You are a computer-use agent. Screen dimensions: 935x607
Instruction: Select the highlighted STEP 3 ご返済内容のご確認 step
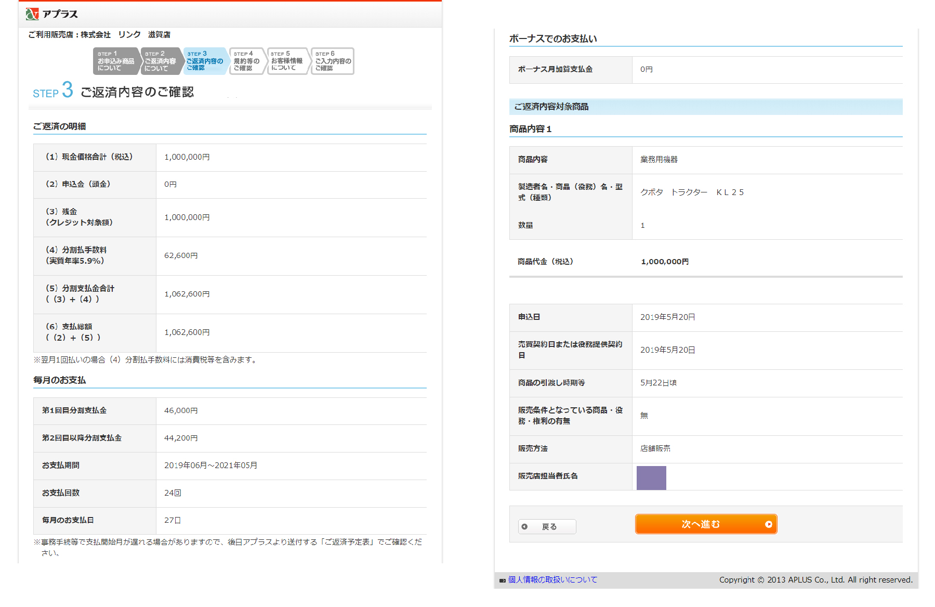pos(205,61)
